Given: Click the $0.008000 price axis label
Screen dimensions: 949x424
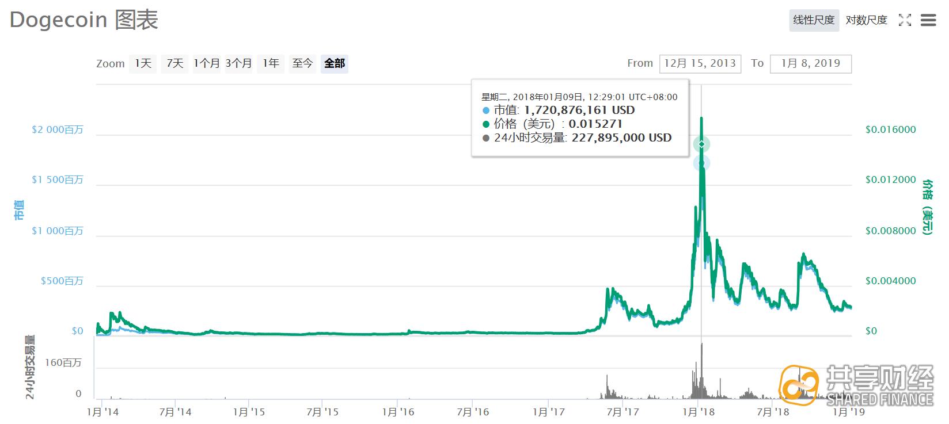Looking at the screenshot, I should pos(891,231).
